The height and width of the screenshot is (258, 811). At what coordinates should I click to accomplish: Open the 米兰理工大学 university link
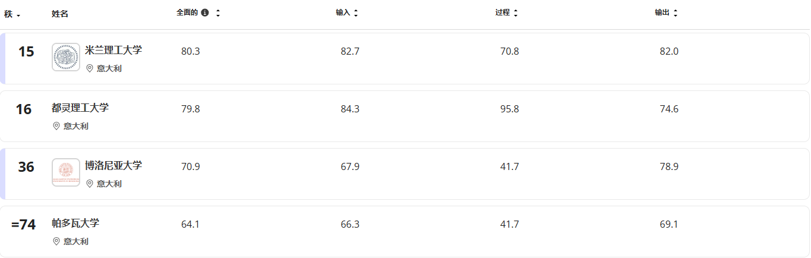113,50
